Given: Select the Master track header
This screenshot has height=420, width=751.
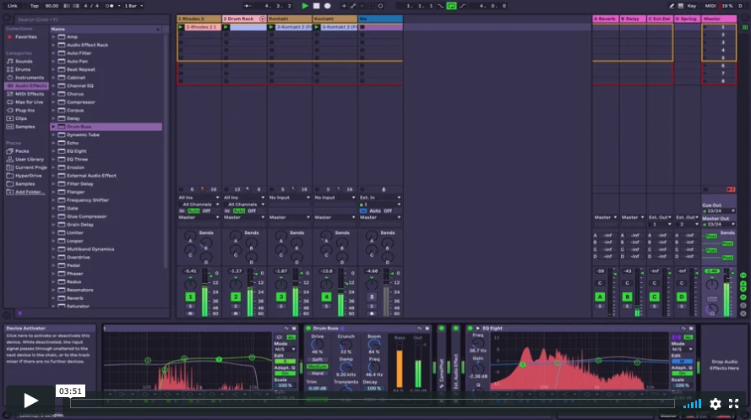Looking at the screenshot, I should [719, 19].
